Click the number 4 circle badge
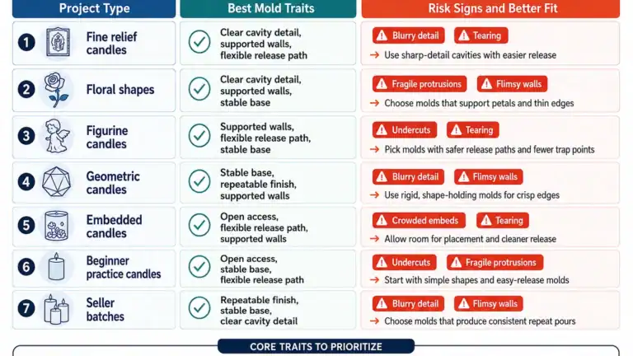The height and width of the screenshot is (356, 633). 26,182
